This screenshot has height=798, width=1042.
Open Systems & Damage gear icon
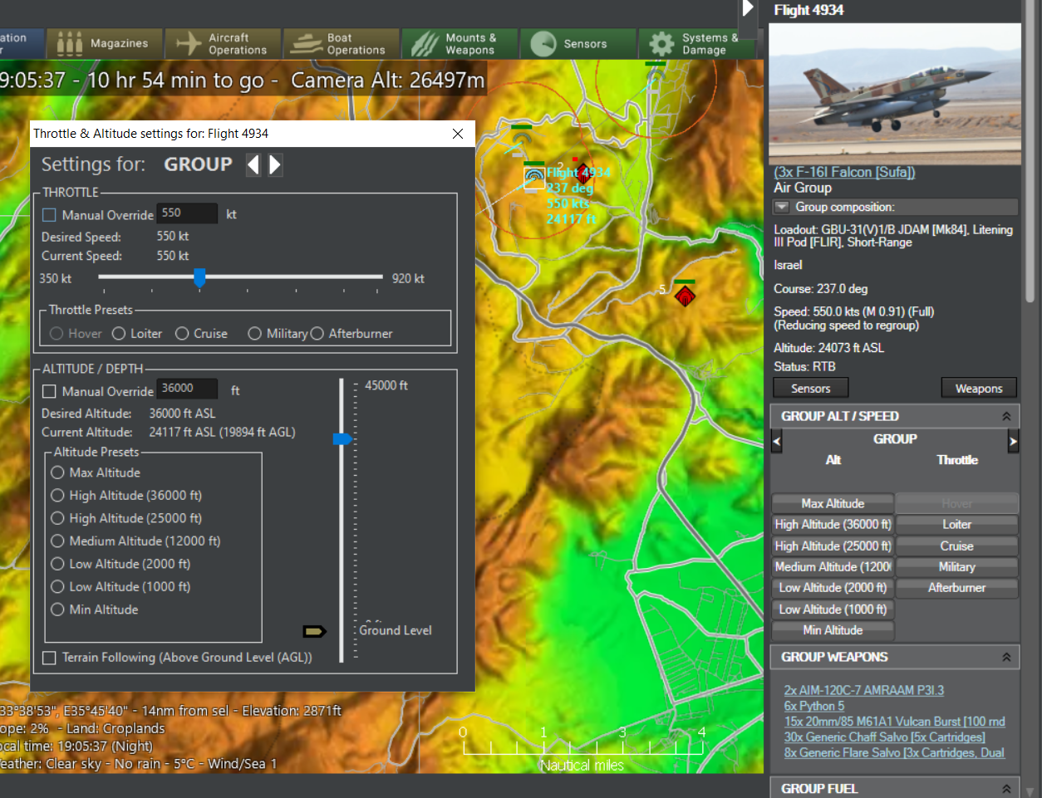point(661,43)
